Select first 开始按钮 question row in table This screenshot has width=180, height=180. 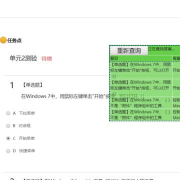pyautogui.click(x=145, y=70)
